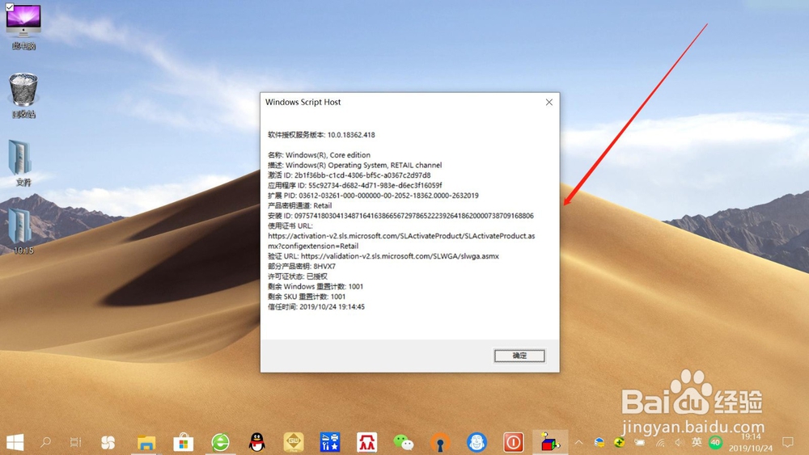Switch input method via 英 indicator
This screenshot has width=809, height=455.
tap(697, 441)
